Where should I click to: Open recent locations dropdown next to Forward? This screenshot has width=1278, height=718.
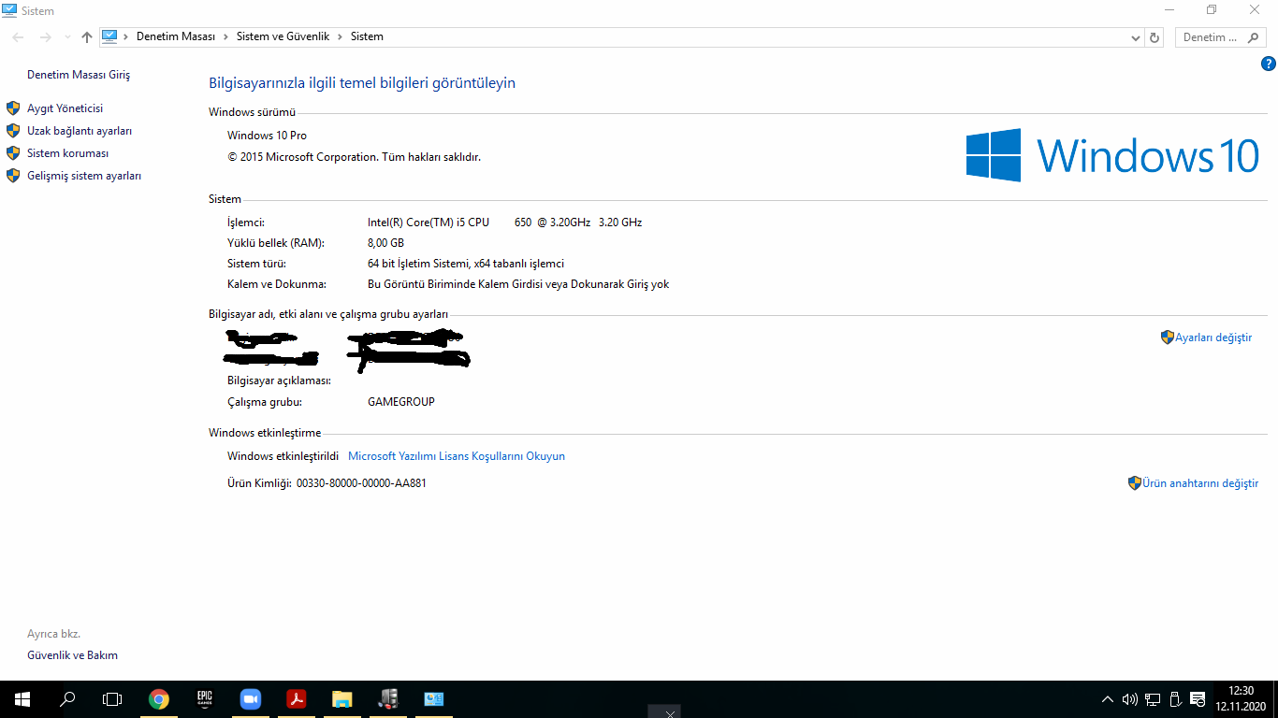[x=67, y=37]
